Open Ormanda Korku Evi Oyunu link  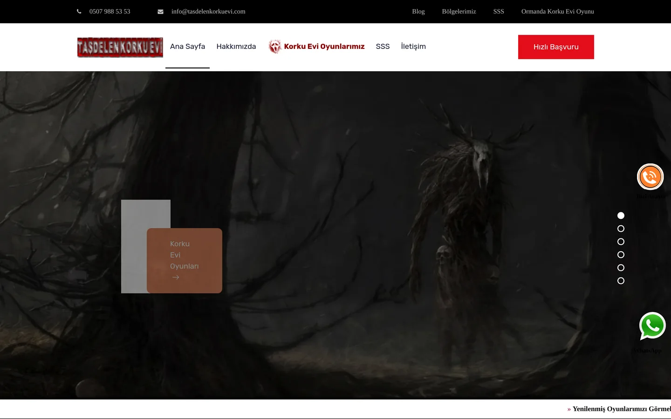[x=558, y=12]
